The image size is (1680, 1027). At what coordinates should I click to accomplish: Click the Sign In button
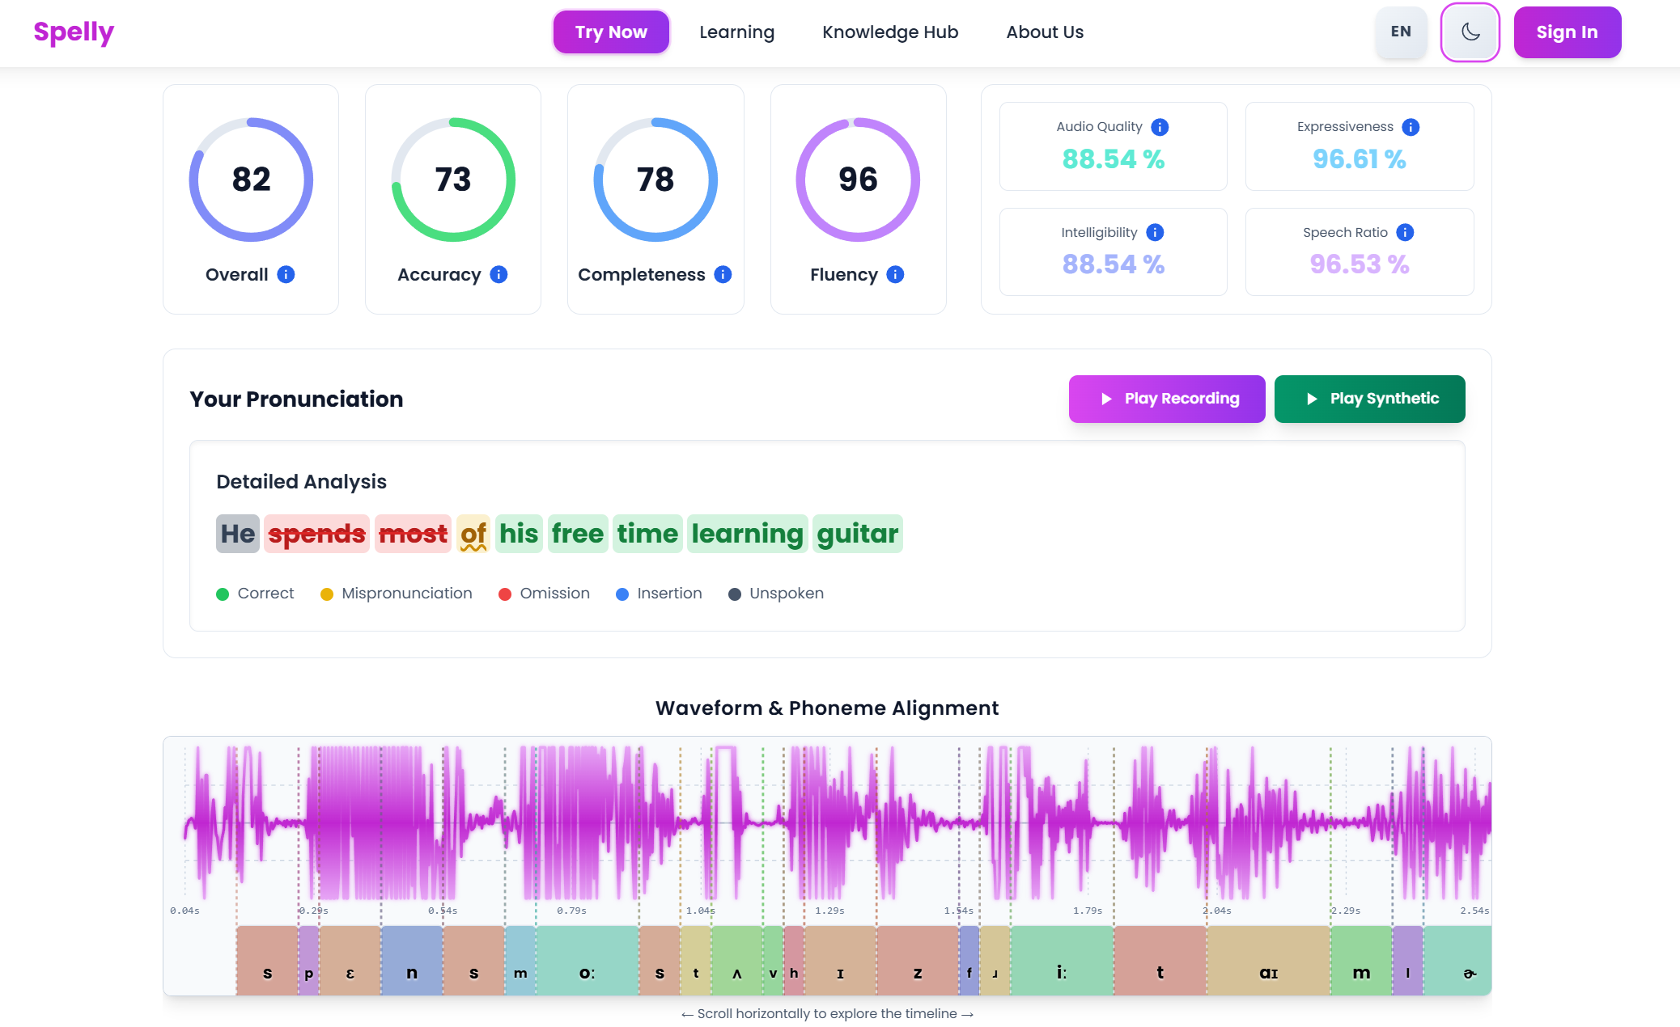click(1567, 32)
